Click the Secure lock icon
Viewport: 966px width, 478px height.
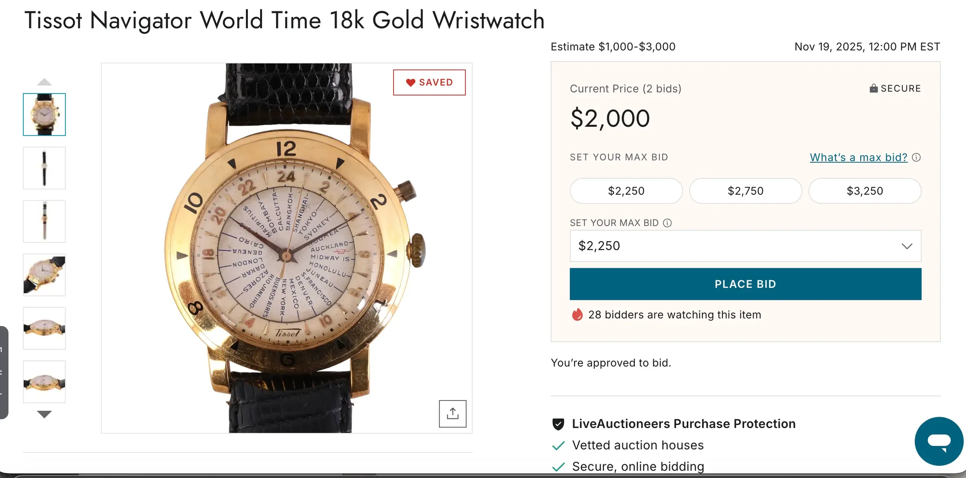(x=873, y=89)
